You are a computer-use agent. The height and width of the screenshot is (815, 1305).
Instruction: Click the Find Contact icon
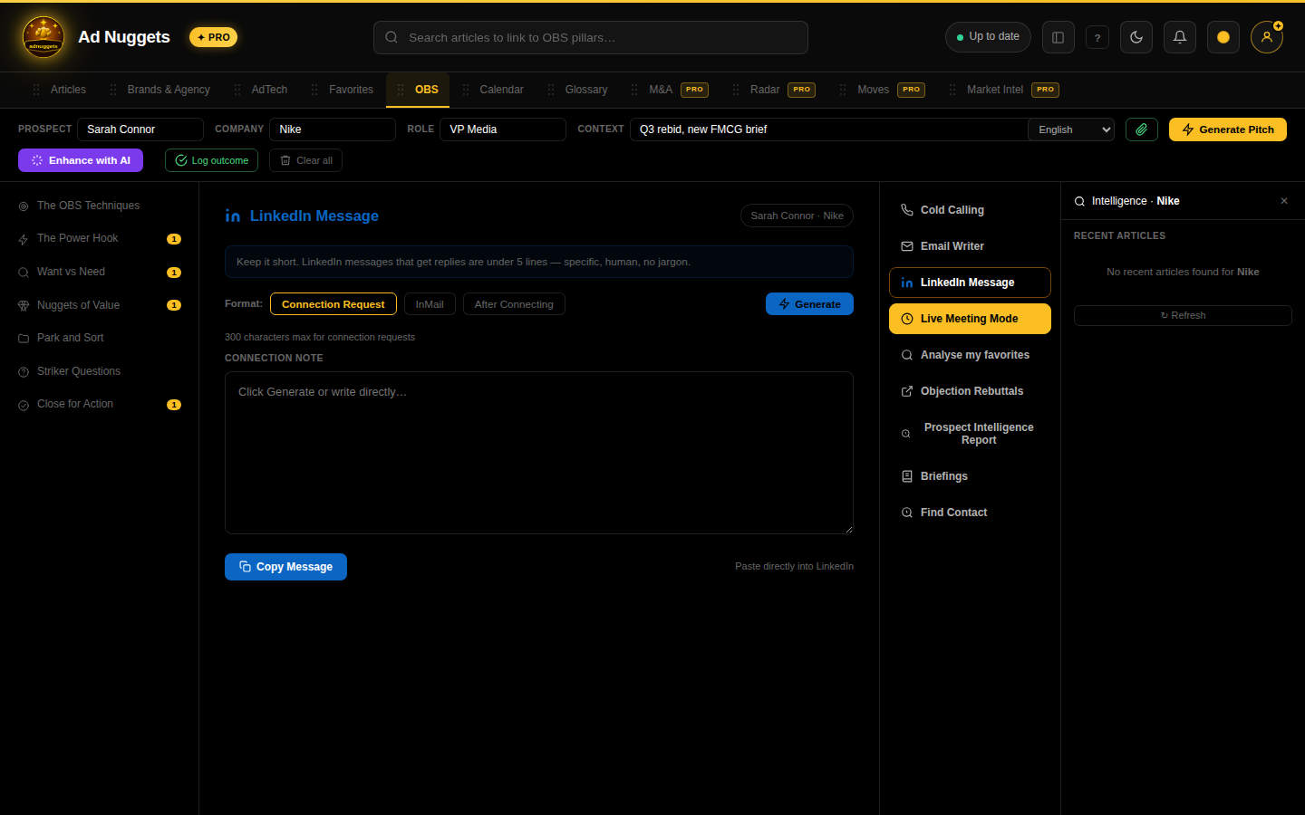coord(907,513)
